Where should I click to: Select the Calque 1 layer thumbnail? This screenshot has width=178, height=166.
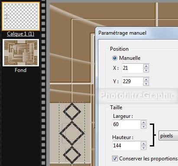coord(21,16)
